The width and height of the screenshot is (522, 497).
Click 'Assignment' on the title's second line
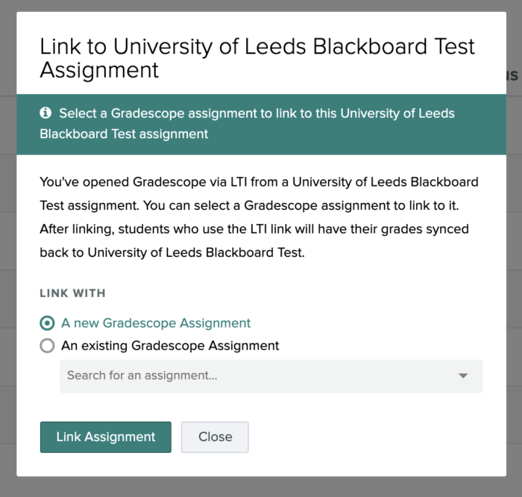[99, 70]
